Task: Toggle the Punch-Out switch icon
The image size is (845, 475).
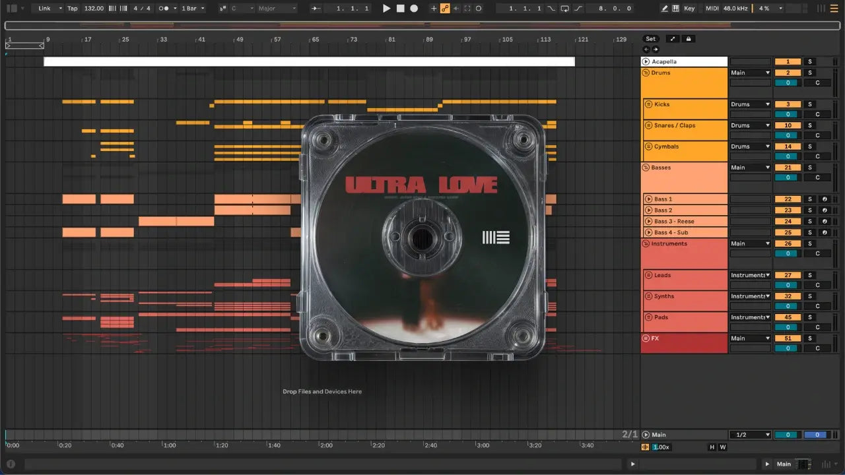Action: click(x=578, y=9)
